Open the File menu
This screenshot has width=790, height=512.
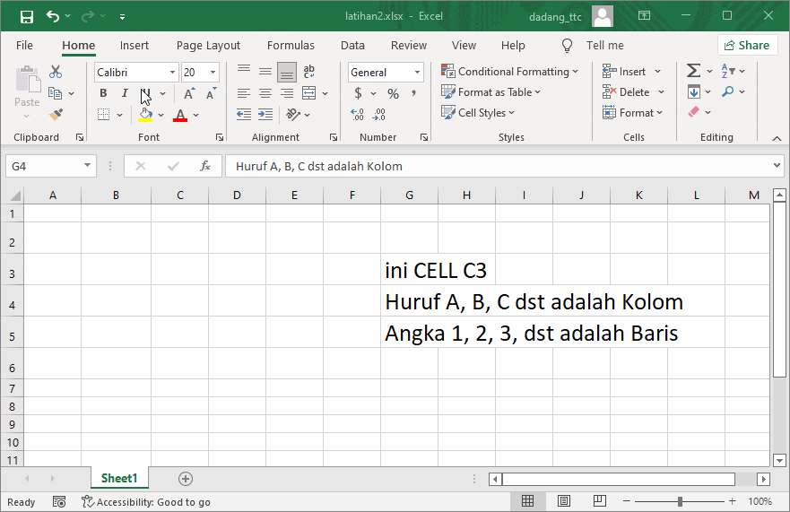(x=24, y=46)
